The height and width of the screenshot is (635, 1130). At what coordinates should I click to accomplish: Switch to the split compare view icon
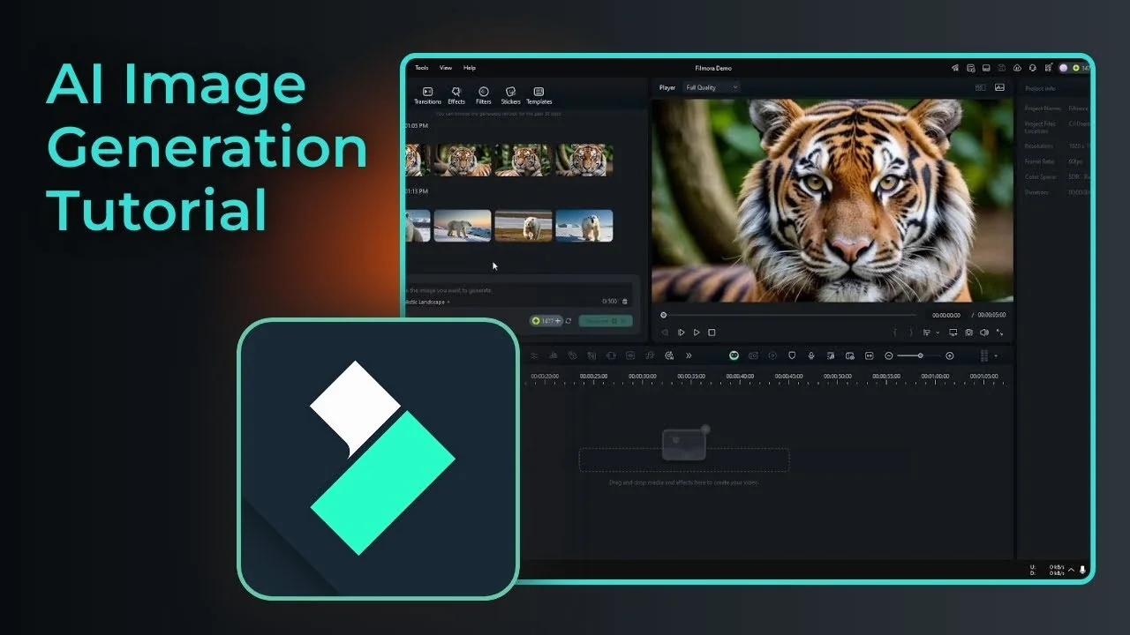pos(981,87)
